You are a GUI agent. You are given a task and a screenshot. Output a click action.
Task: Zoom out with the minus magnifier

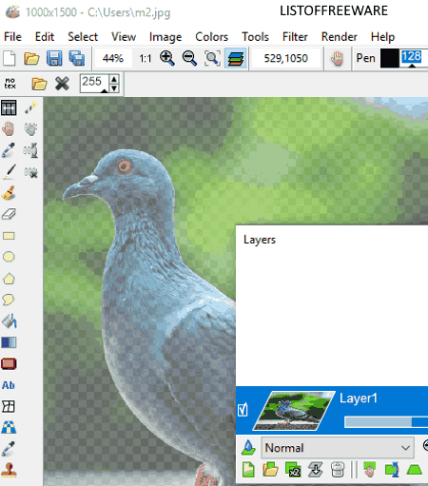(x=189, y=58)
